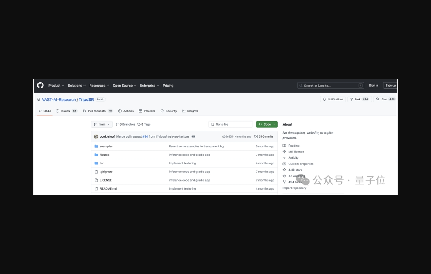Open pookiefoof avatar image
The height and width of the screenshot is (274, 431).
pyautogui.click(x=96, y=136)
